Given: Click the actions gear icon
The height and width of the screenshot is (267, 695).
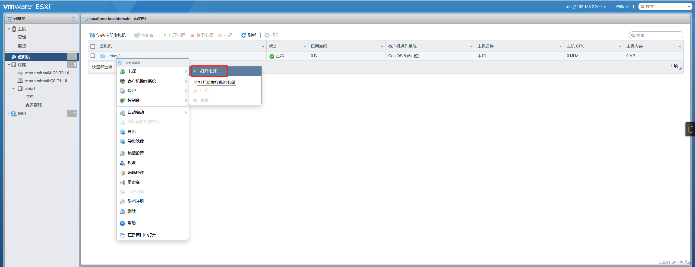Looking at the screenshot, I should (267, 35).
